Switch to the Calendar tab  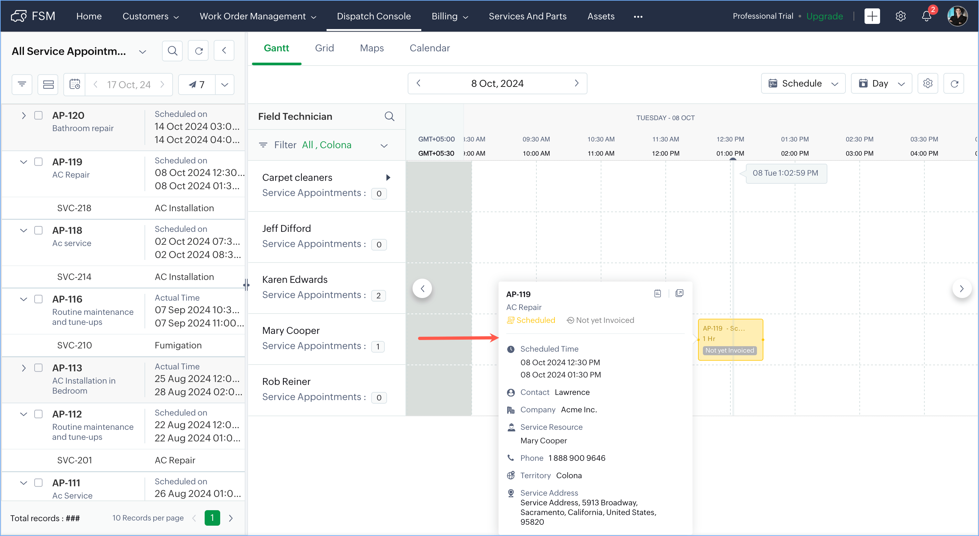point(429,48)
